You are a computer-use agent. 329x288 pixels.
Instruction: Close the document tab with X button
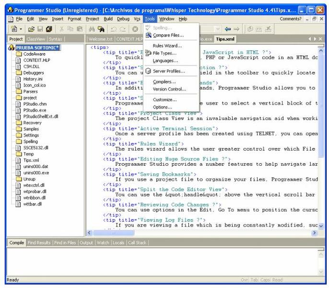(320, 39)
